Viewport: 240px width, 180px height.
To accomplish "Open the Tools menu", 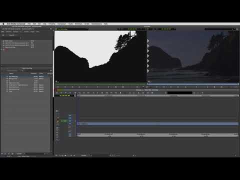I will [70, 24].
